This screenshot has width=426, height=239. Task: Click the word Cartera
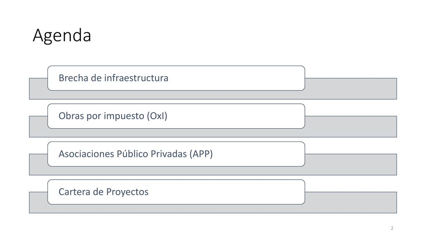click(74, 192)
